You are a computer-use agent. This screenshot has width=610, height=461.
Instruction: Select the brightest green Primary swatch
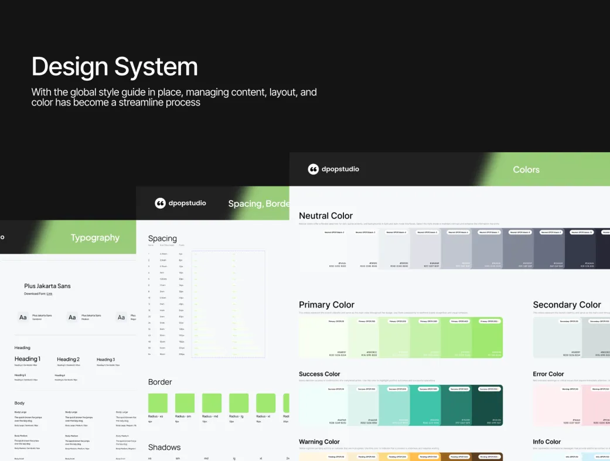[x=488, y=337]
